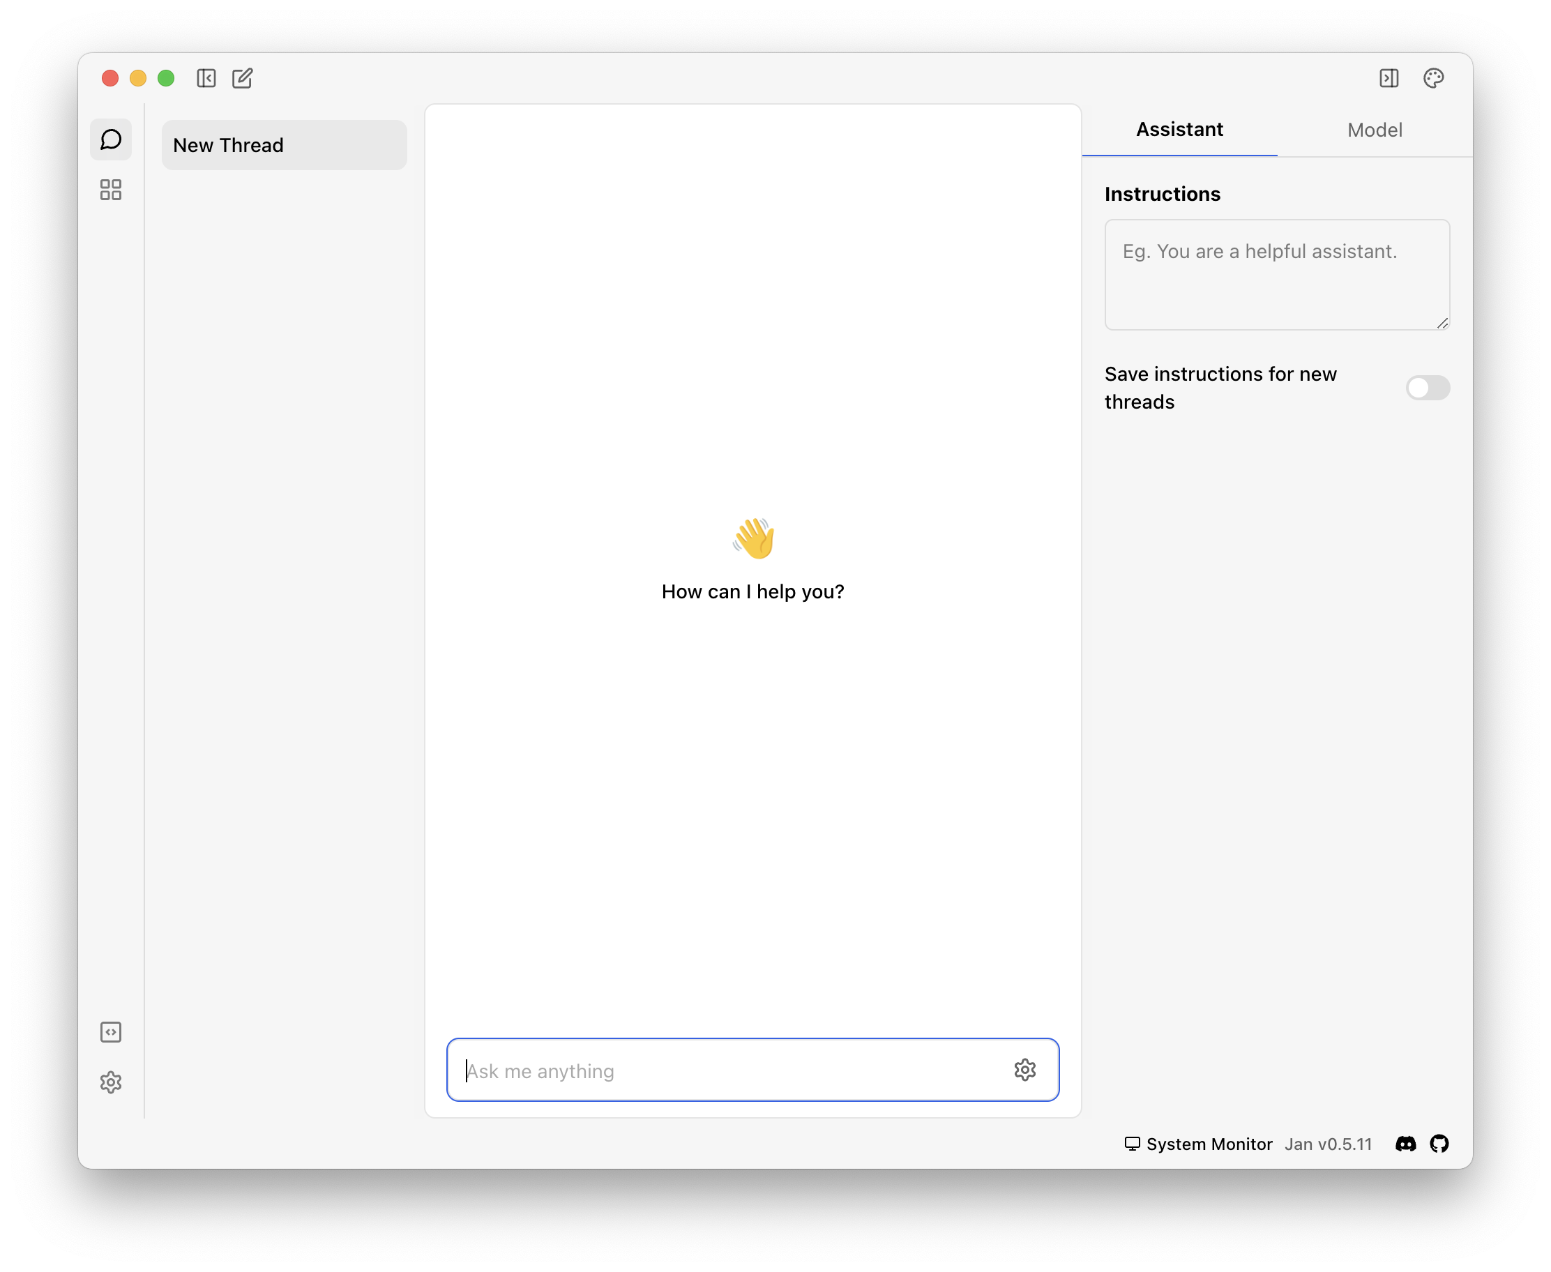Open GitHub link icon
Image resolution: width=1551 pixels, height=1272 pixels.
pyautogui.click(x=1439, y=1144)
